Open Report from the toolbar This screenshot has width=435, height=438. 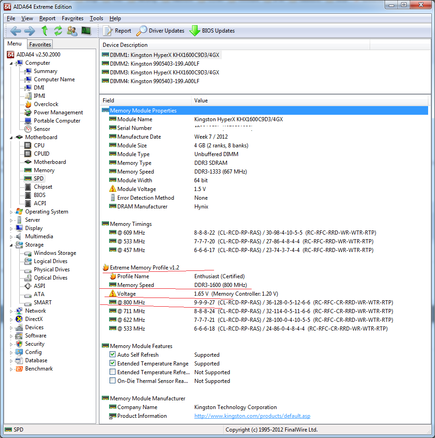pos(117,31)
